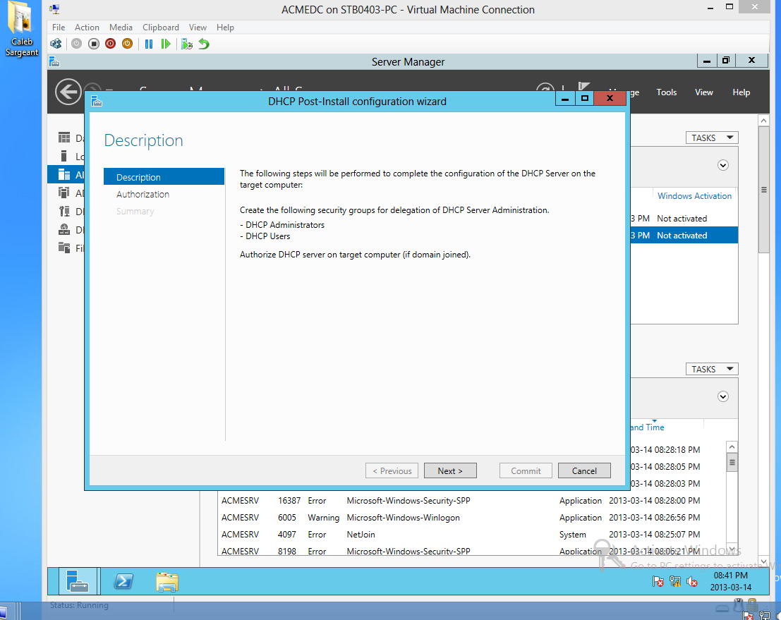Screen dimensions: 781x620
Task: Expand events section chevron
Action: click(723, 396)
